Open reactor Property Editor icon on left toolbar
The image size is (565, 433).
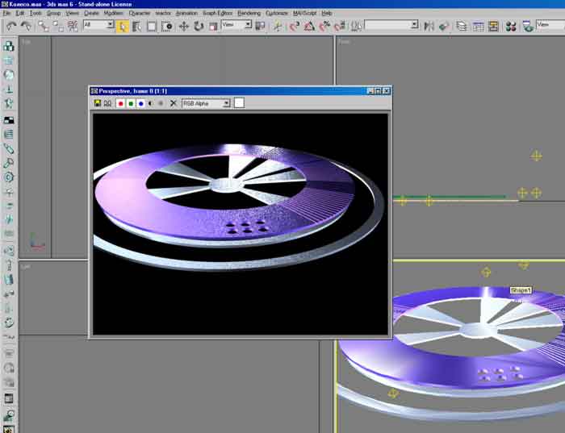tap(9, 398)
